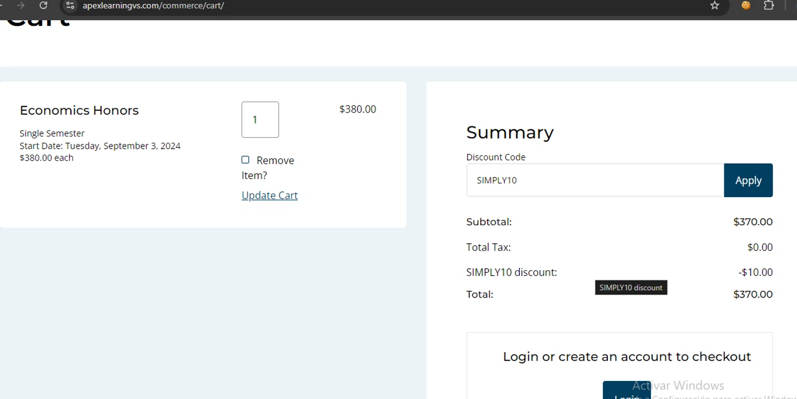Click the Total amount $370.00
The image size is (797, 399).
752,294
